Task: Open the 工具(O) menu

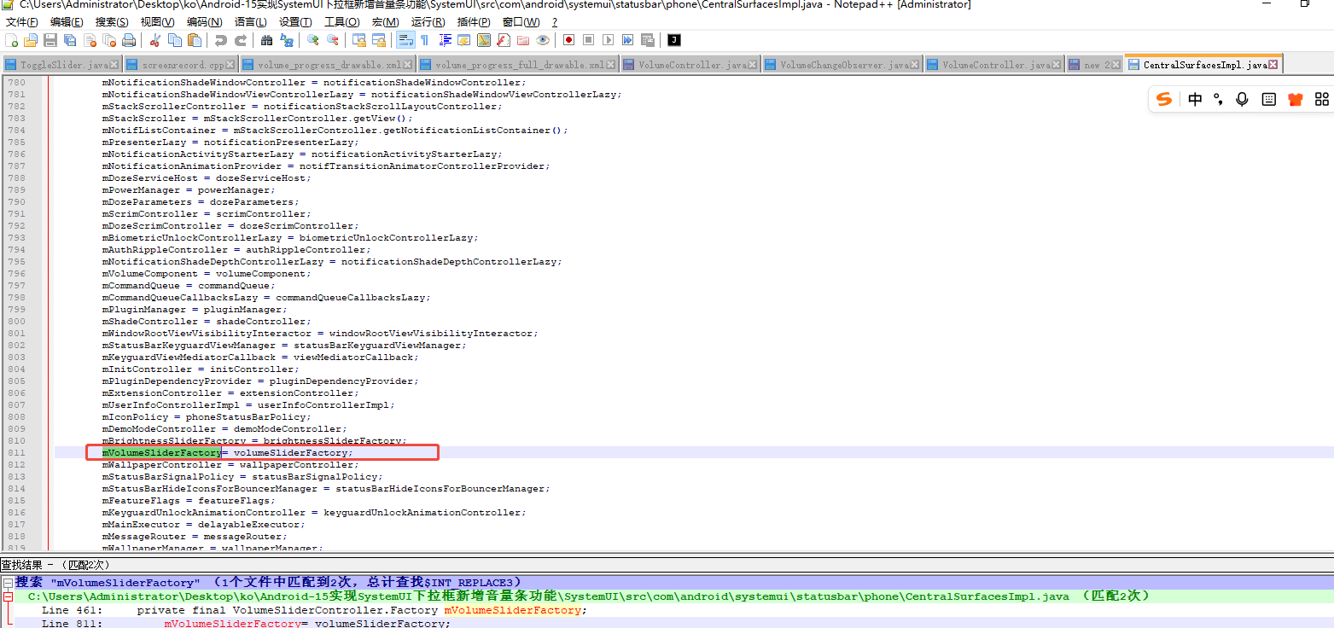Action: (x=341, y=22)
